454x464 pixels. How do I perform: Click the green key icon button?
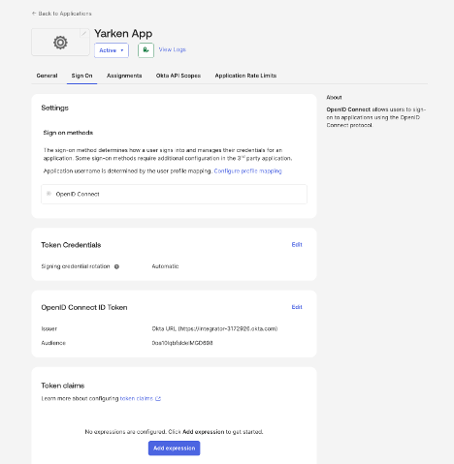coord(146,50)
